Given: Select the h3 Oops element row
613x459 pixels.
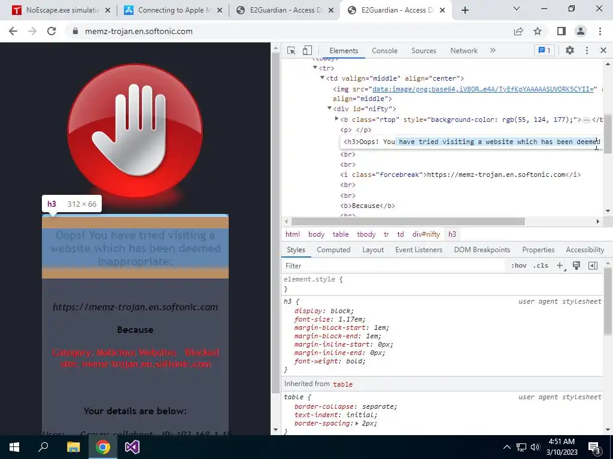Looking at the screenshot, I should coord(471,142).
